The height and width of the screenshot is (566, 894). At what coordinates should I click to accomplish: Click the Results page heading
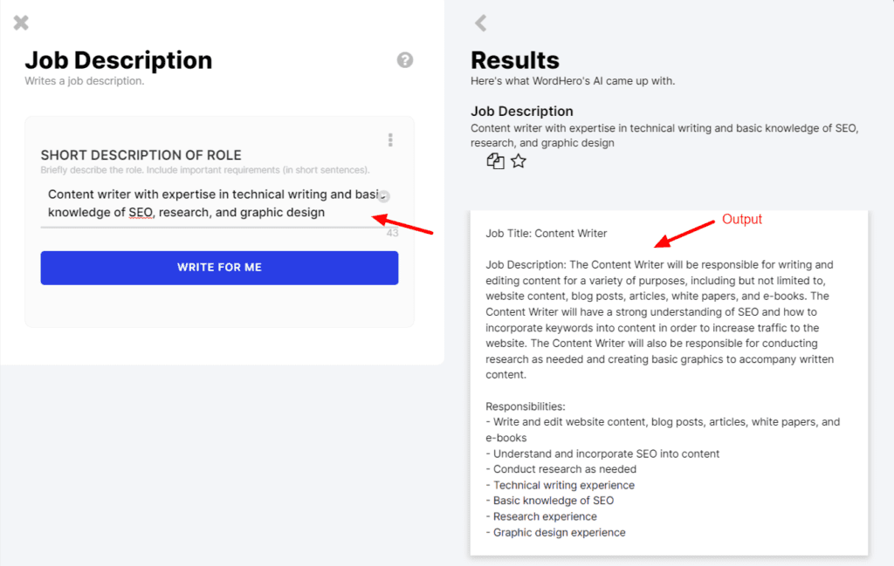(514, 60)
